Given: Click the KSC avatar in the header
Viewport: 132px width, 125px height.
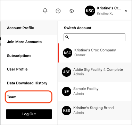Looking at the screenshot, I should coord(90,11).
